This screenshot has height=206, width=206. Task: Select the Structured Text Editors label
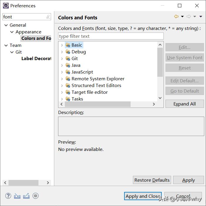point(96,86)
